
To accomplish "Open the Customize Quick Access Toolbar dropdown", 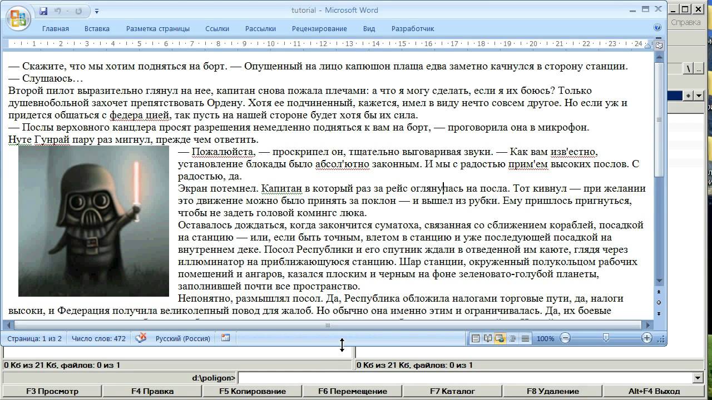I will (x=96, y=11).
